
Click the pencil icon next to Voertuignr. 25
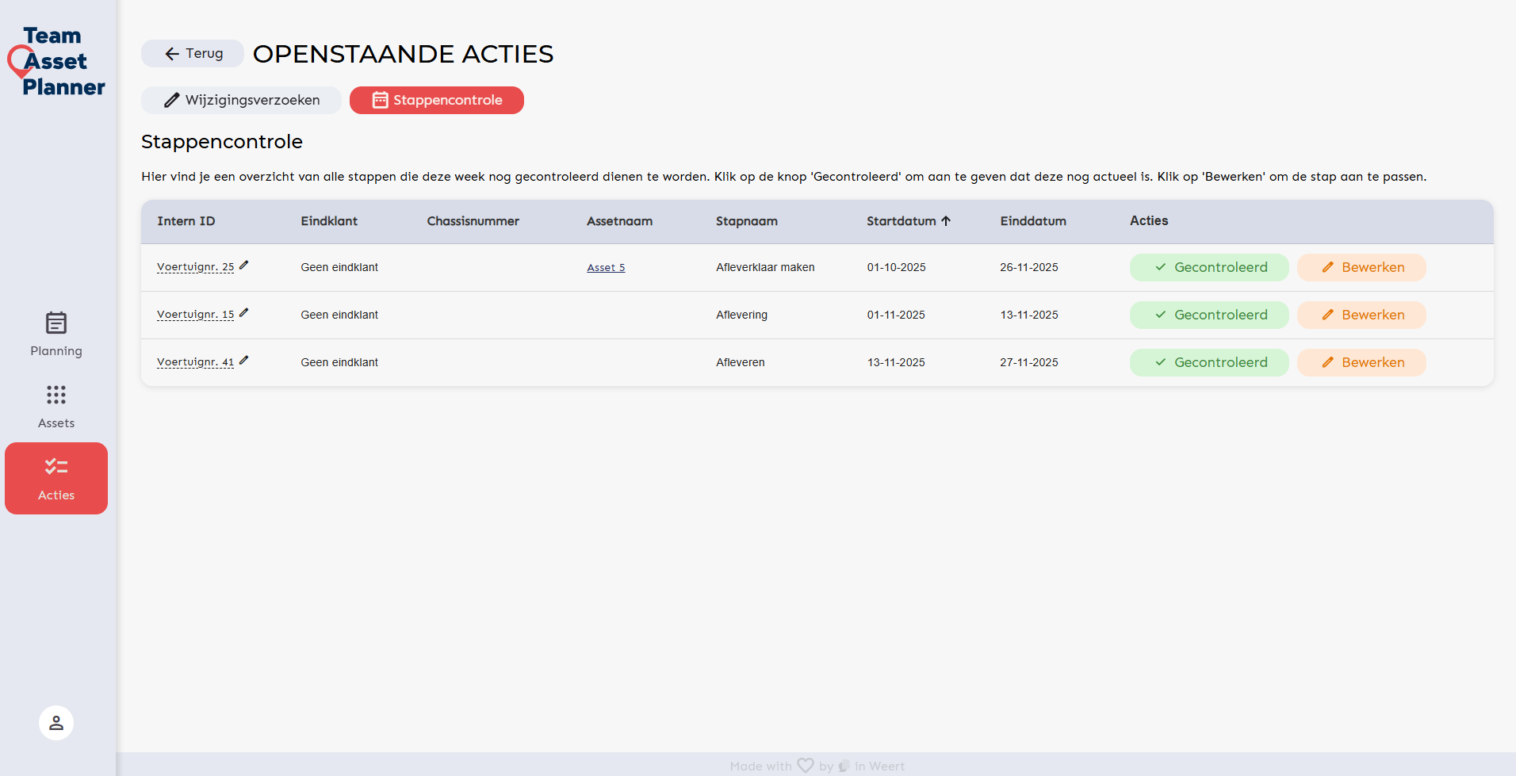(x=243, y=266)
